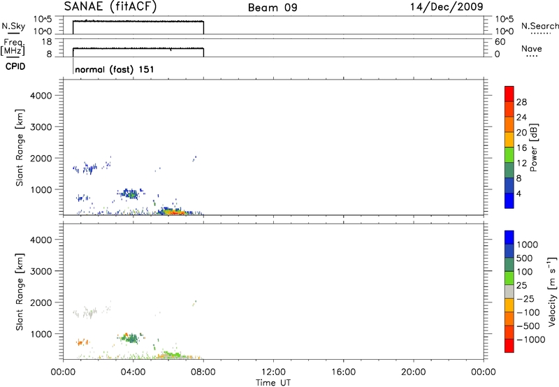Click the 'Power [dB]' colorbar label
Viewport: 559px width, 387px height.
533,147
